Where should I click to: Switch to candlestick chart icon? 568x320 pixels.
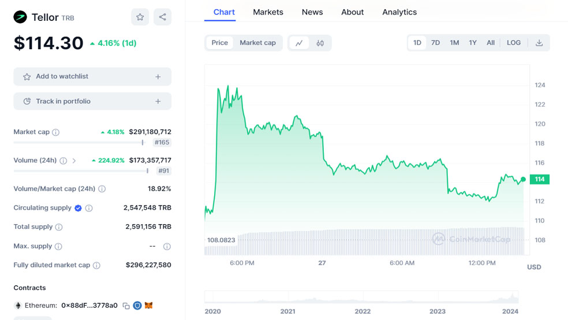coord(320,43)
